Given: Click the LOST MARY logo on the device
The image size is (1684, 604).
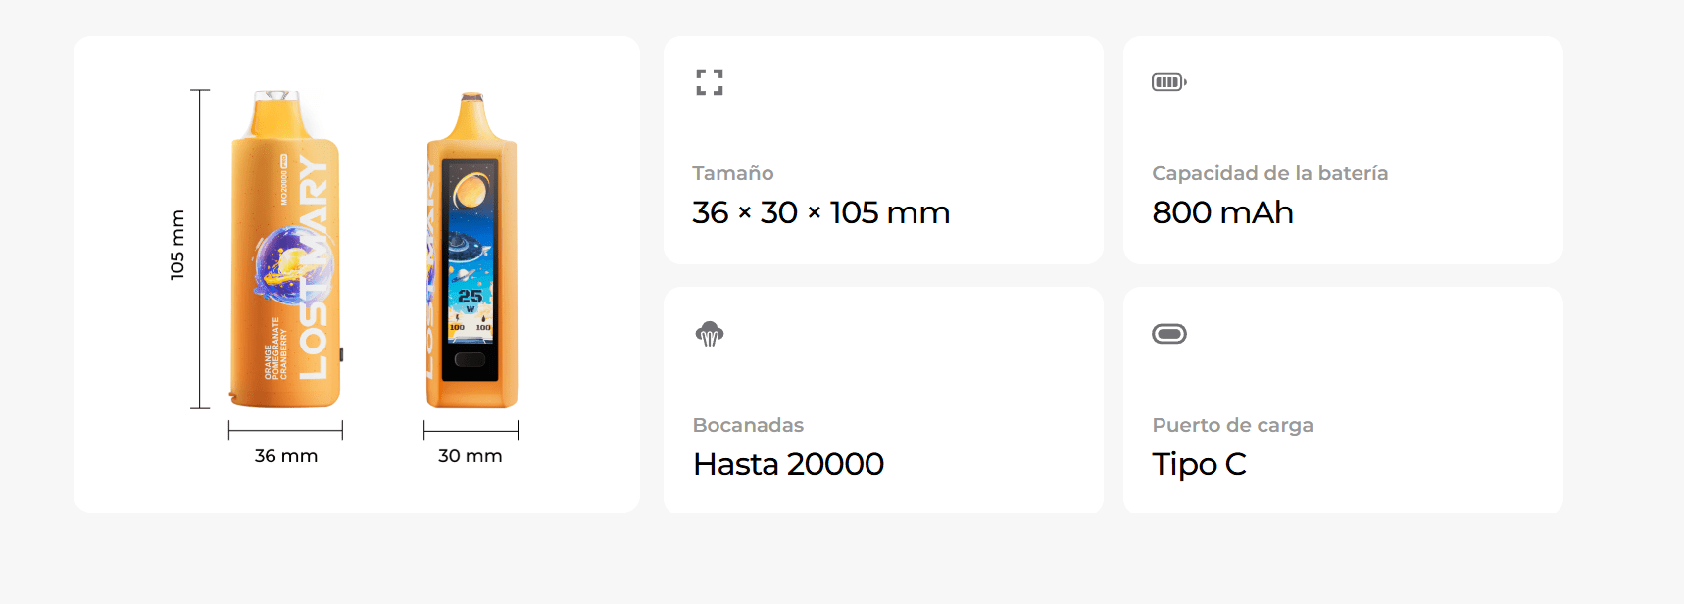Looking at the screenshot, I should click(314, 266).
